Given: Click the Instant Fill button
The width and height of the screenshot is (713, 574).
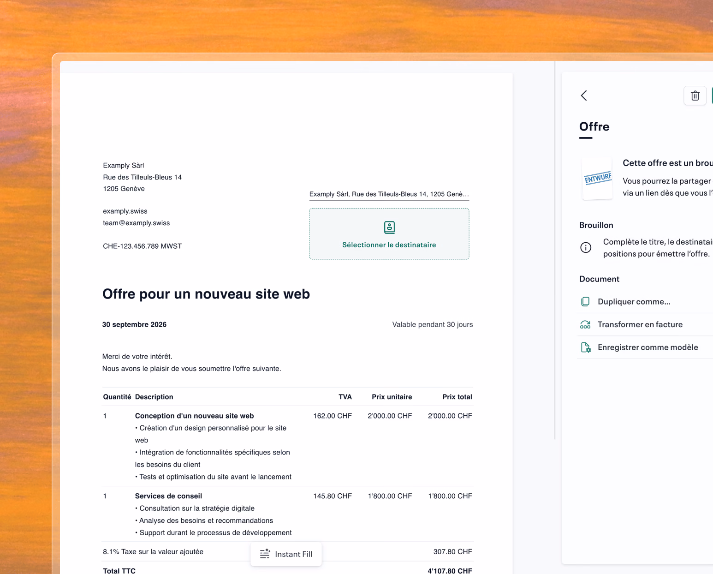Looking at the screenshot, I should pos(286,554).
